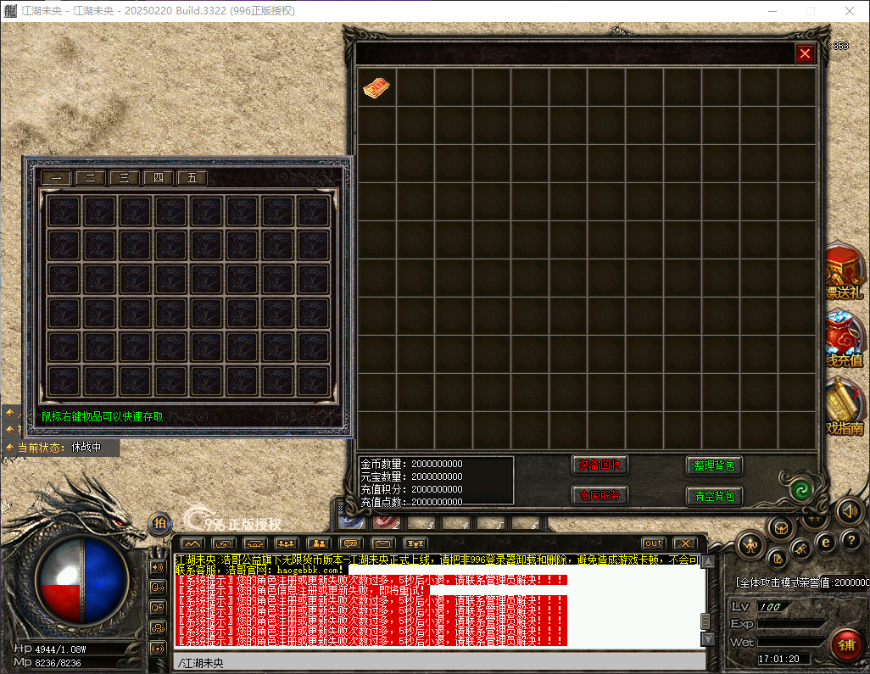The width and height of the screenshot is (870, 674).
Task: Click the 鼠标右键物品可以快速存取 hint text
Action: 102,416
